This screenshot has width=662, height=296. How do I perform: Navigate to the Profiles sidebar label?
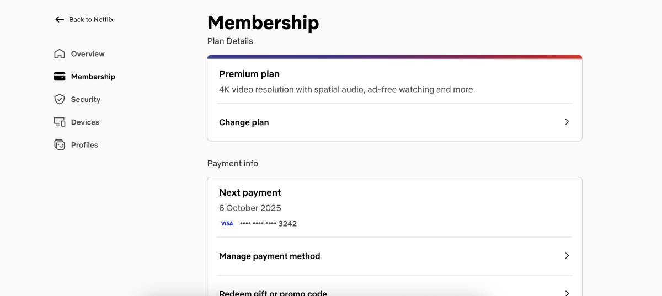click(x=84, y=145)
